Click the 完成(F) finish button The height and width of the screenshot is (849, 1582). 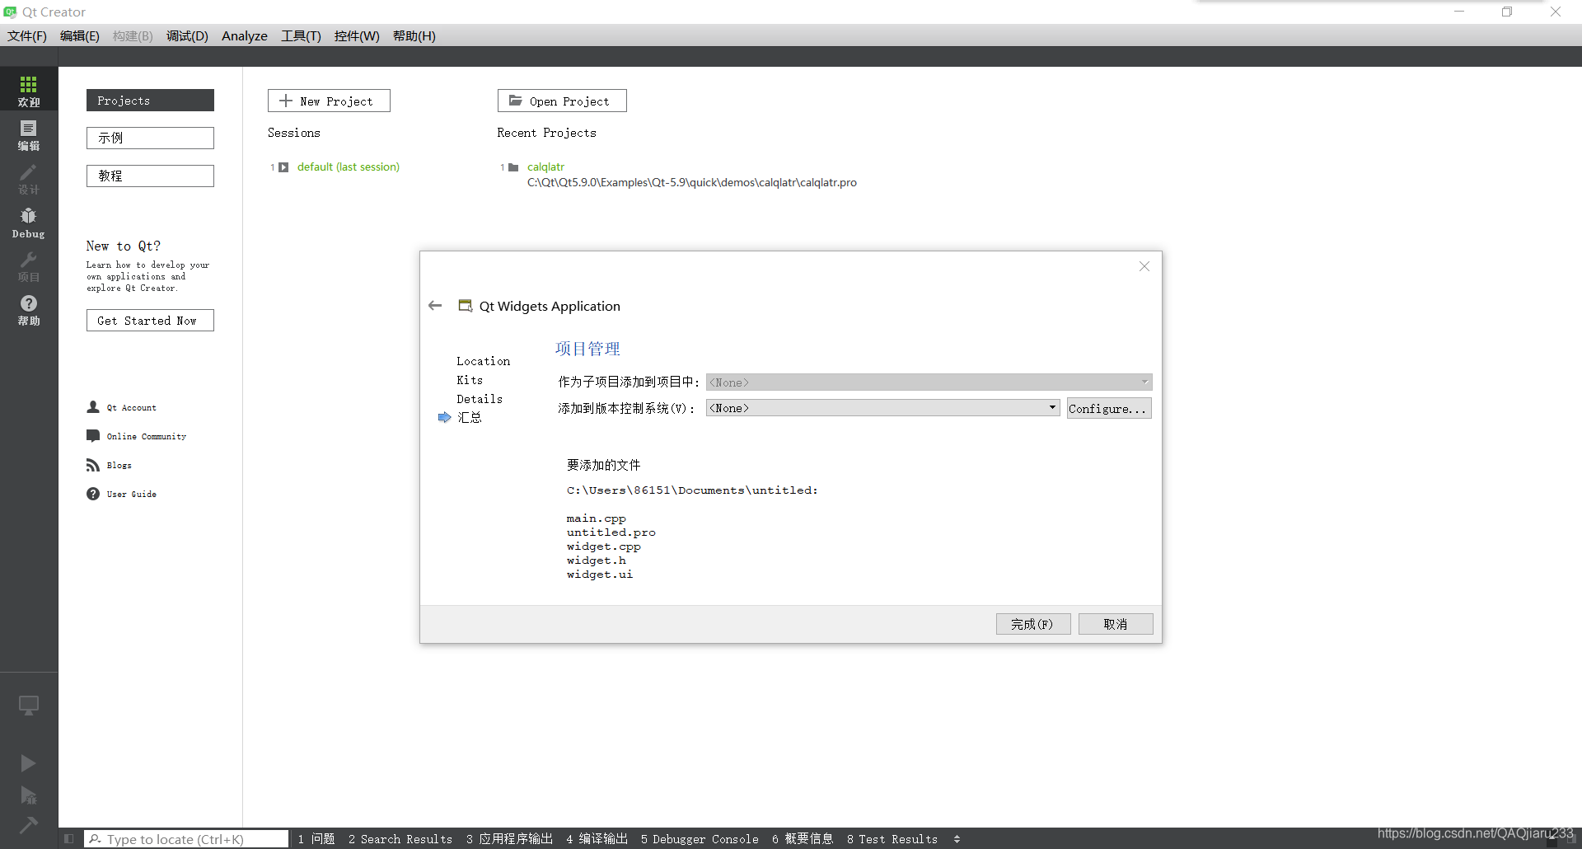(x=1033, y=624)
